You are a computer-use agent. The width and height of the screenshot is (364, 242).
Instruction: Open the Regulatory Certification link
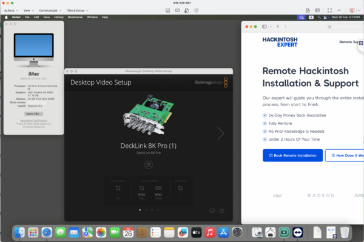(33, 121)
